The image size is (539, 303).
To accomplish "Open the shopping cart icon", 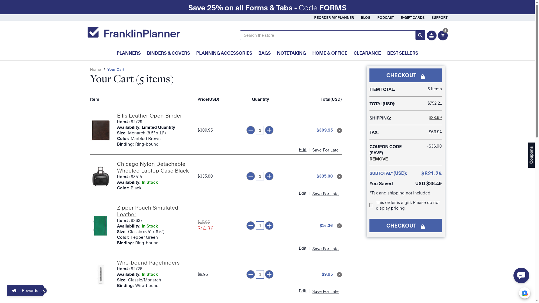I will [443, 36].
